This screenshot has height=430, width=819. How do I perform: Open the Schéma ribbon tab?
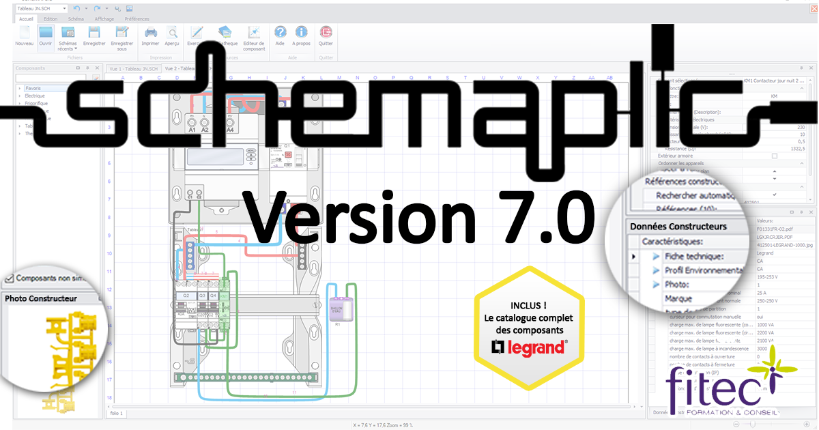point(76,19)
